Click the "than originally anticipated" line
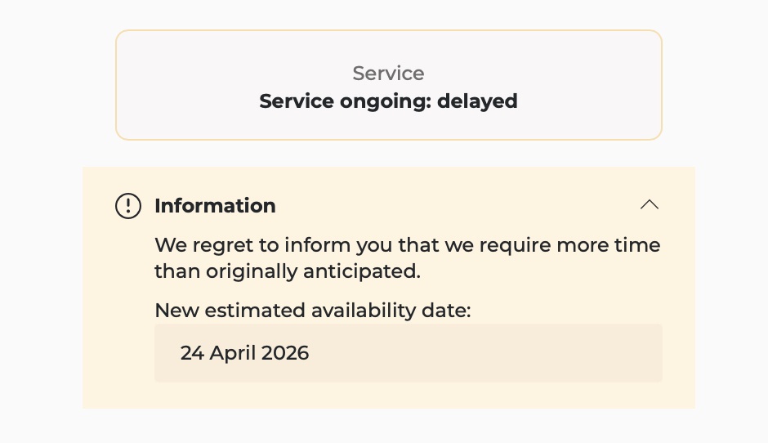 [x=288, y=271]
